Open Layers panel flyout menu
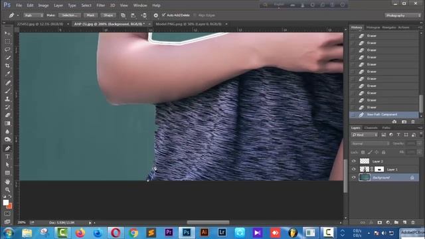This screenshot has height=239, width=425. click(420, 128)
